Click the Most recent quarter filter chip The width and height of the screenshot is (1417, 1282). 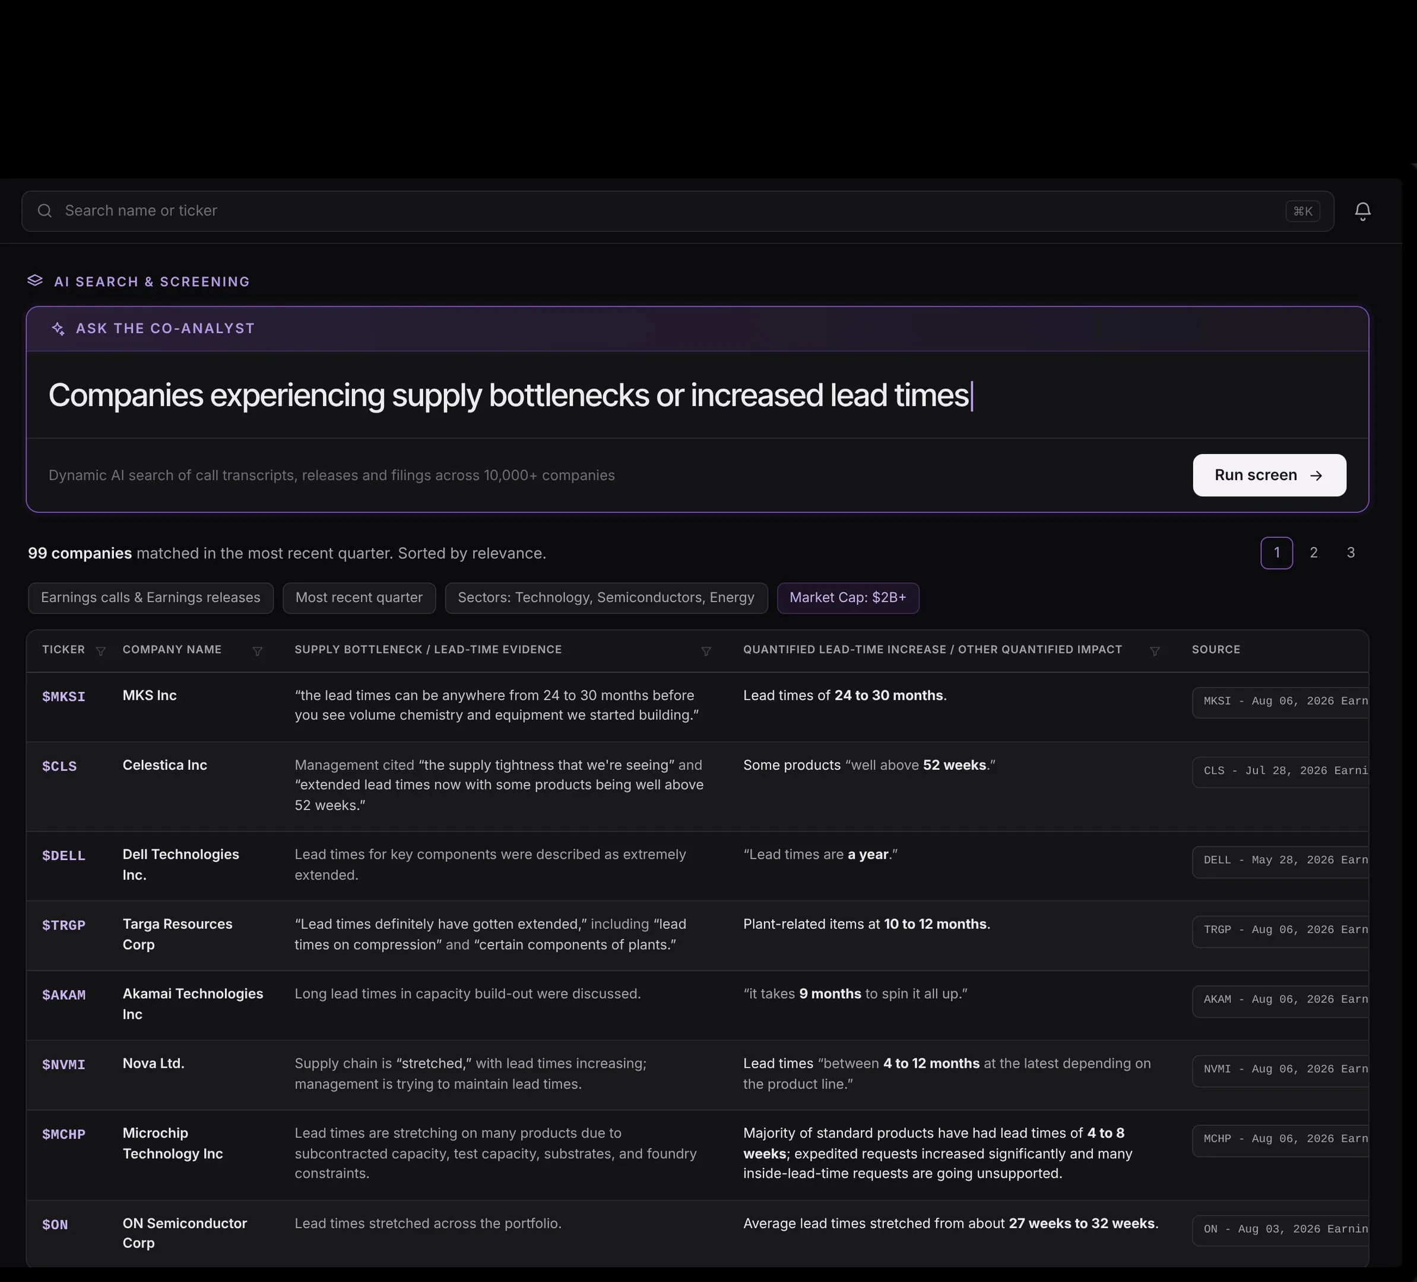(x=359, y=598)
